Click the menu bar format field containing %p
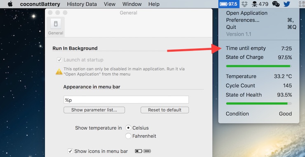Image resolution: width=305 pixels, height=157 pixels. pos(126,100)
